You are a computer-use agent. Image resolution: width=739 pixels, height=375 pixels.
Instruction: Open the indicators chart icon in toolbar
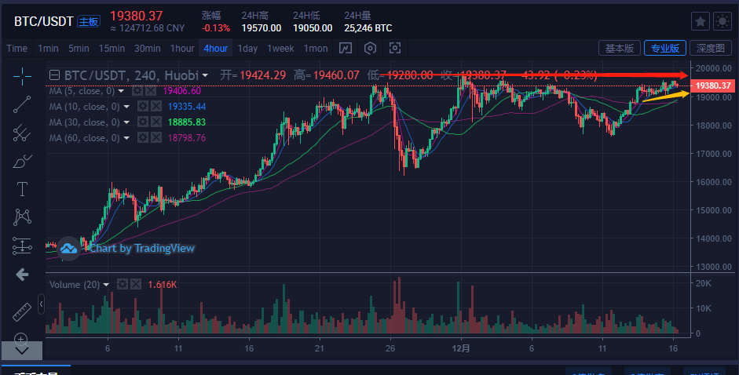pos(346,48)
